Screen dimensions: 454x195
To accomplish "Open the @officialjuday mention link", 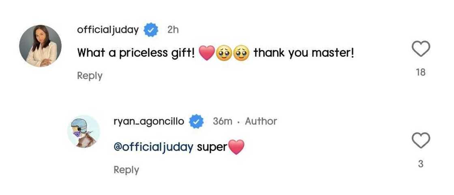I will click(153, 147).
